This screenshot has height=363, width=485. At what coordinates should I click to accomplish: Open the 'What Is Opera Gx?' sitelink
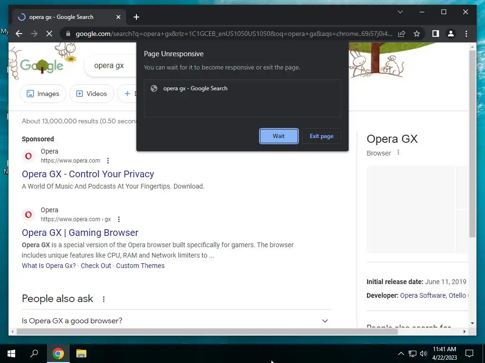tap(49, 266)
